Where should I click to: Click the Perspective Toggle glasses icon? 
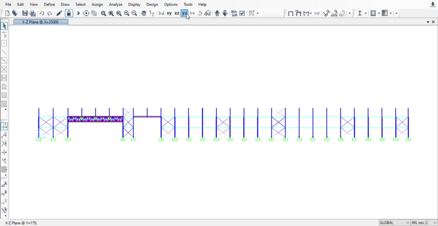click(x=207, y=13)
